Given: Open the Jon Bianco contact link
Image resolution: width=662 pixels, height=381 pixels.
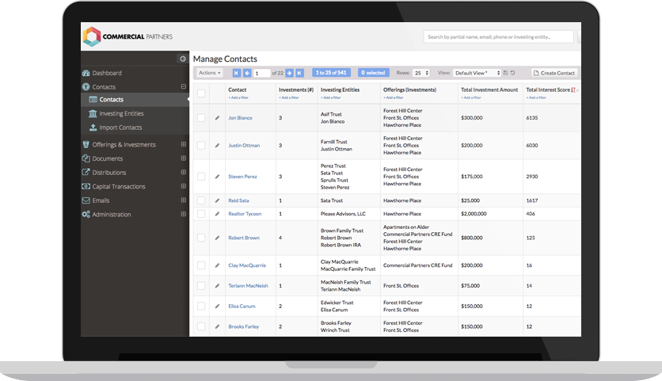Looking at the screenshot, I should click(240, 118).
